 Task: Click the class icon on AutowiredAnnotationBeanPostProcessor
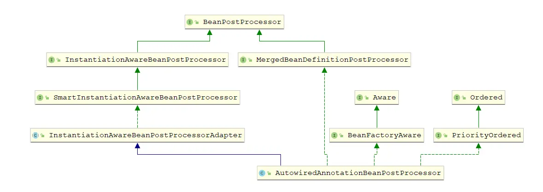point(262,173)
